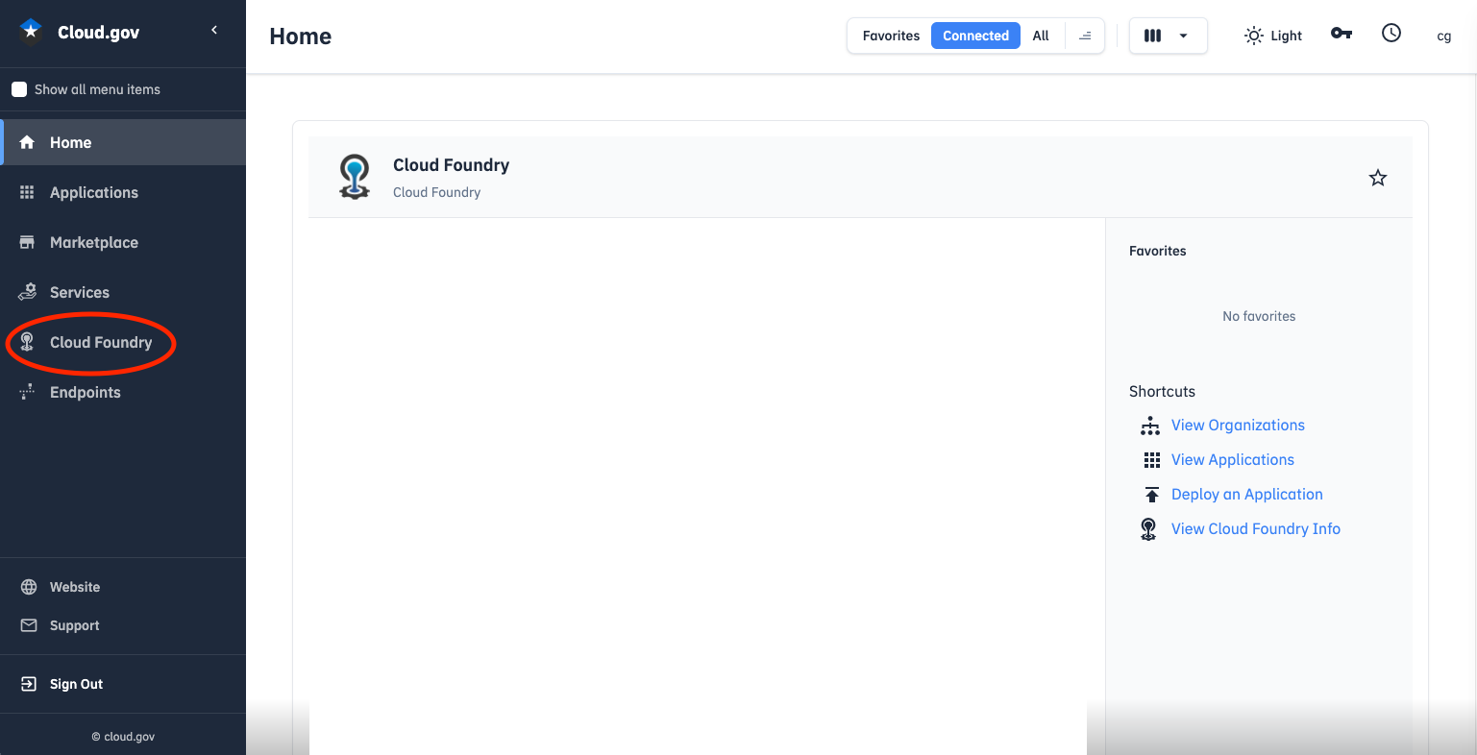Image resolution: width=1477 pixels, height=755 pixels.
Task: Click the Cloud Foundry endpoint logo
Action: pos(355,177)
